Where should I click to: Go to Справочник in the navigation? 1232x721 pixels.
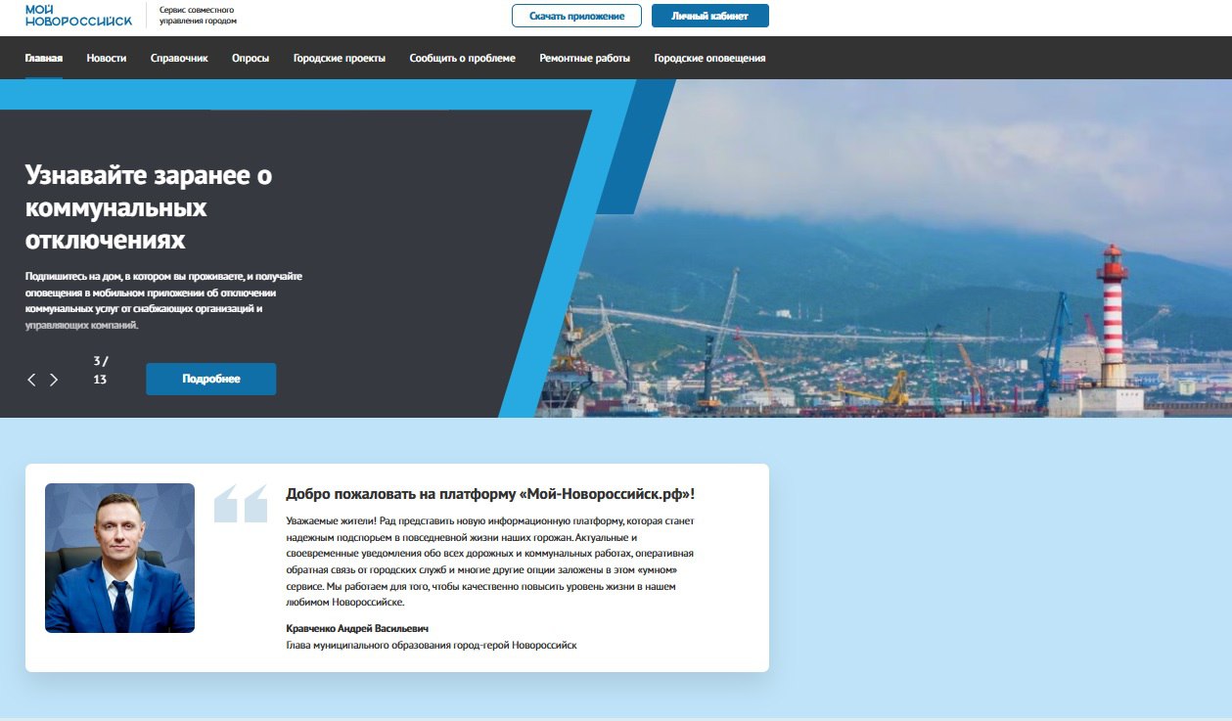coord(179,59)
